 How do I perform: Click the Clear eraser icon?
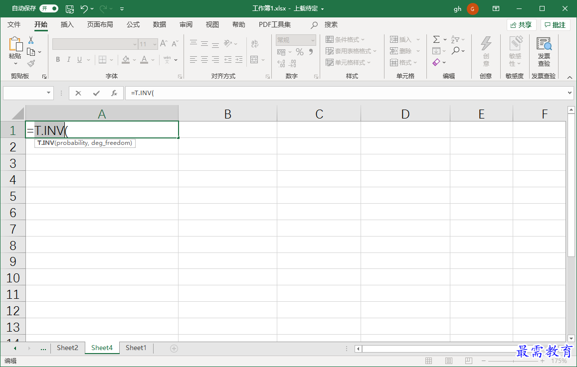[x=436, y=62]
